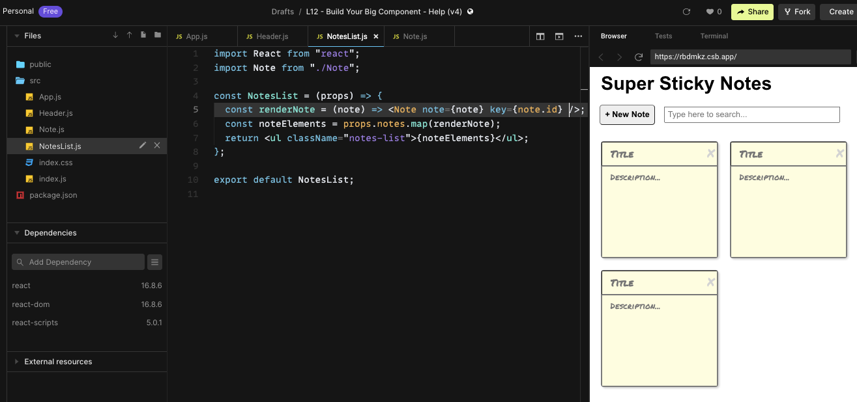The width and height of the screenshot is (857, 402).
Task: Delete the first sticky note with X
Action: (710, 154)
